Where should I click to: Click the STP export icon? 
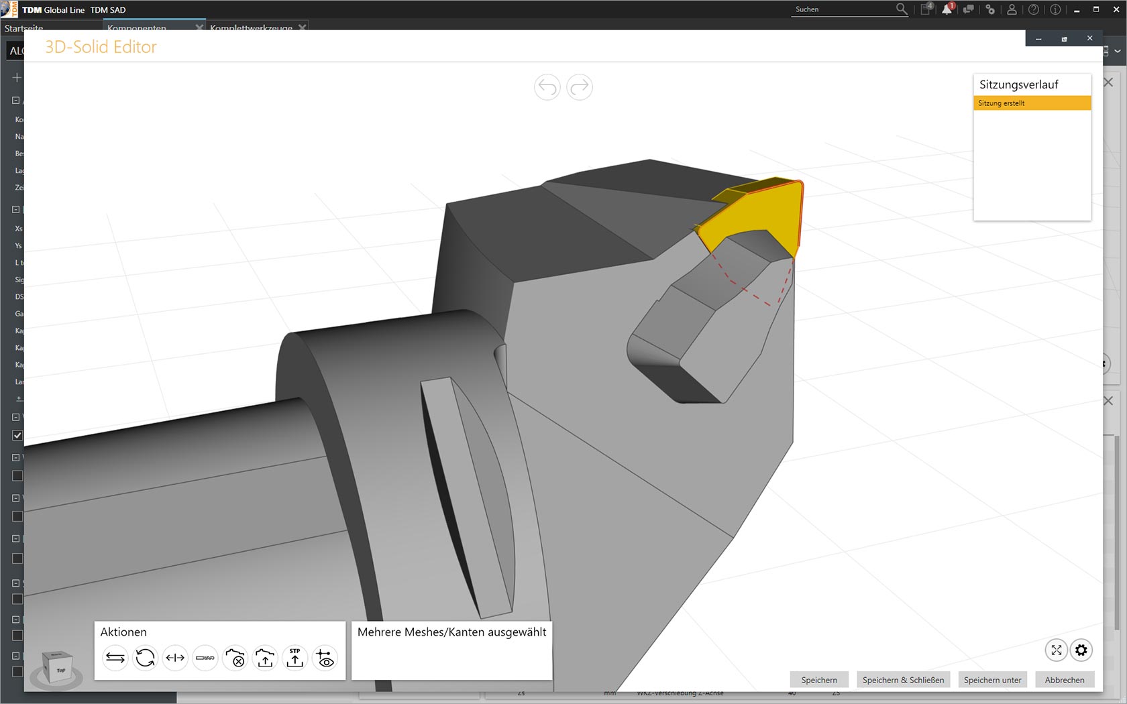coord(295,658)
